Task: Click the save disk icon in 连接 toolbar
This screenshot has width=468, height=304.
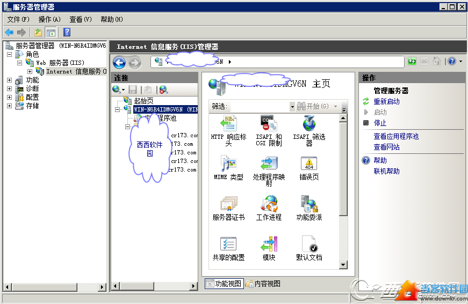Action: coord(133,90)
